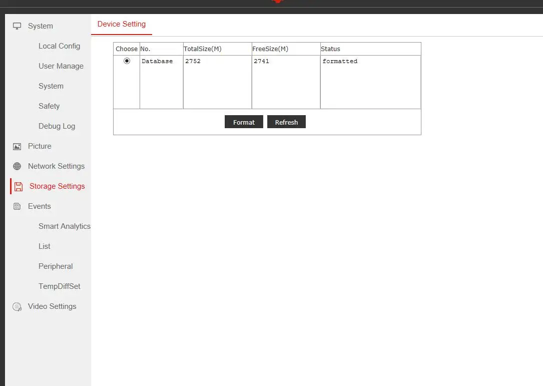
Task: Select the Database radio button
Action: pyautogui.click(x=127, y=61)
